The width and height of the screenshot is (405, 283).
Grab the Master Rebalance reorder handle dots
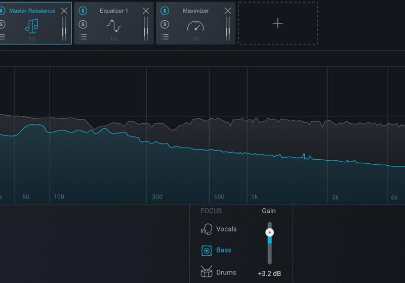(x=32, y=39)
